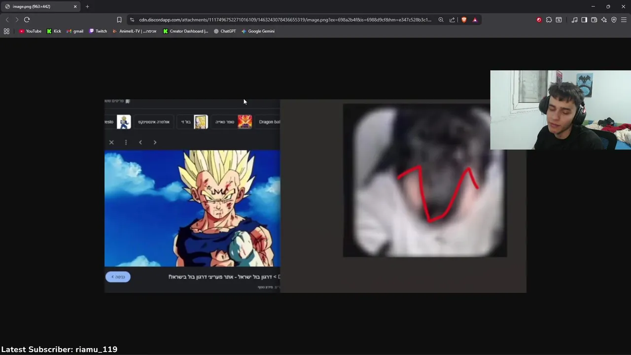Open the ChatGPT bookmark

[x=225, y=31]
